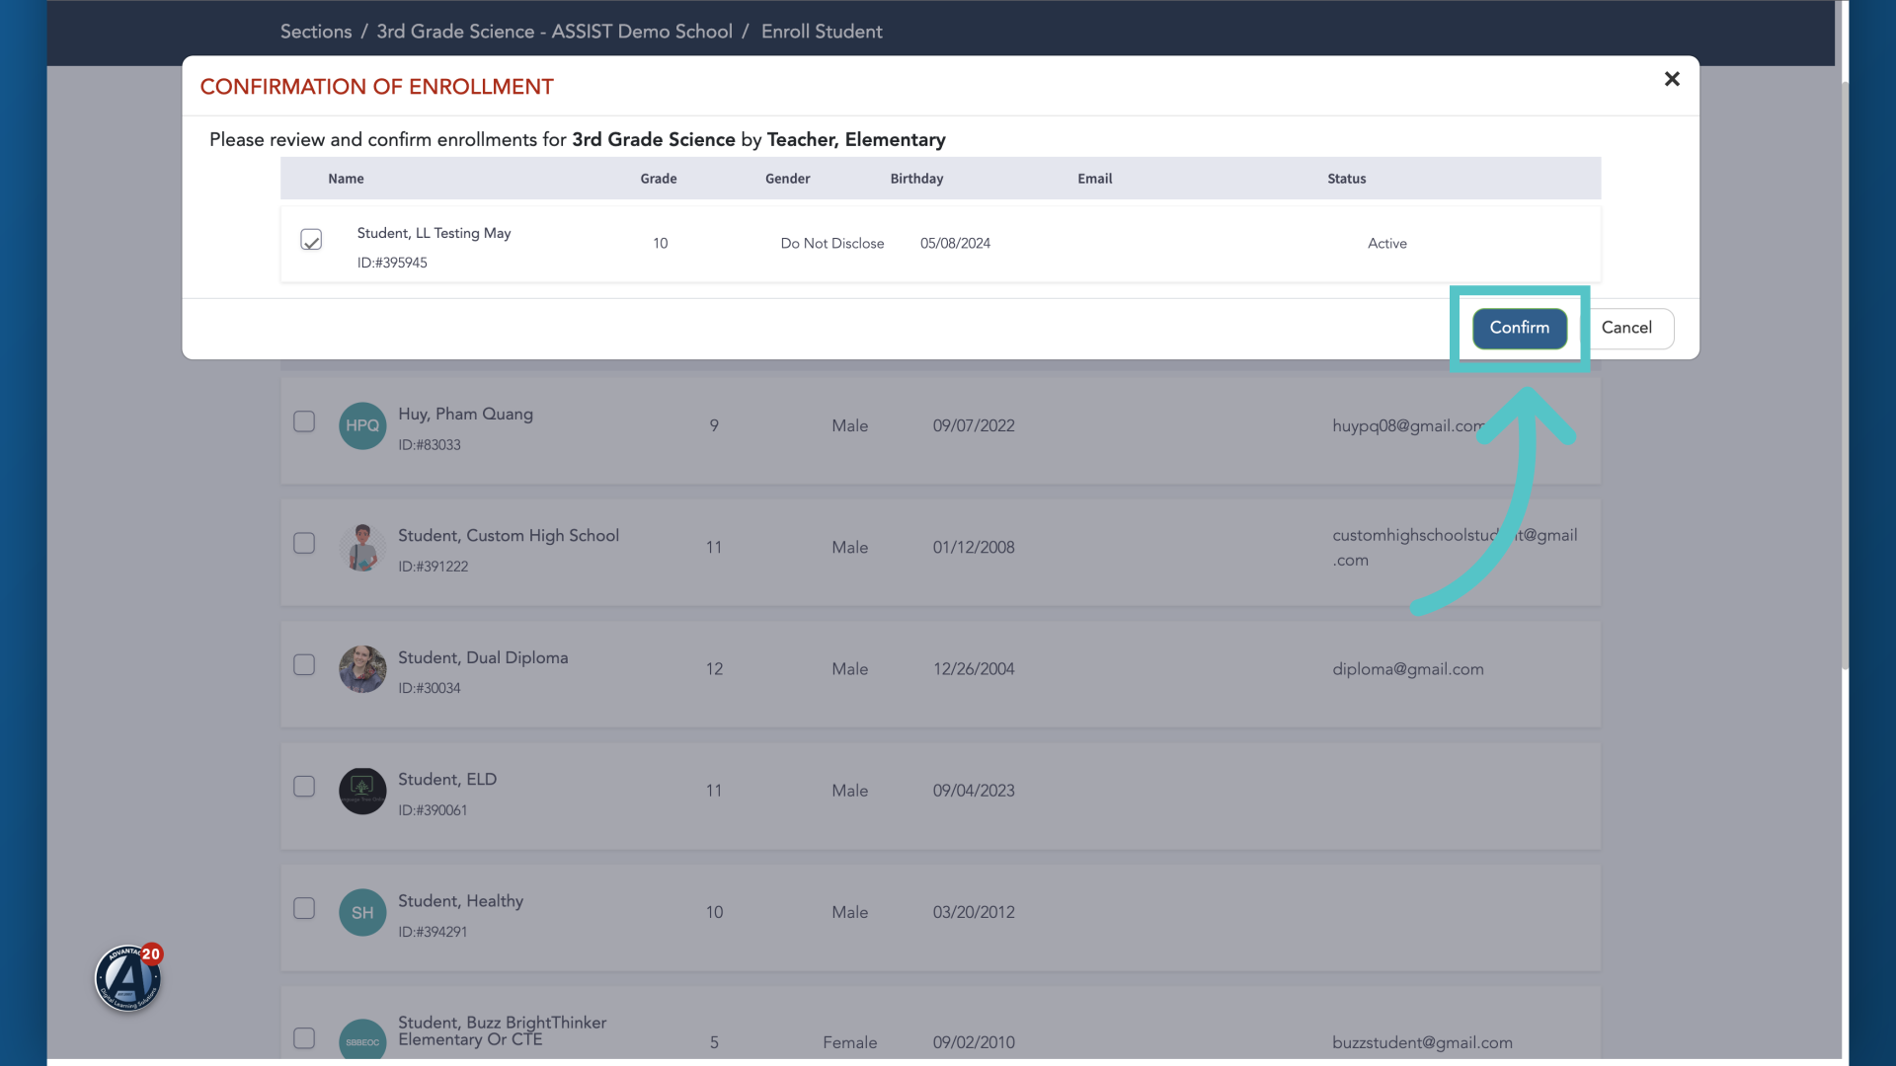Uncheck Student, LL Testing May checkbox
The height and width of the screenshot is (1066, 1896).
point(311,240)
